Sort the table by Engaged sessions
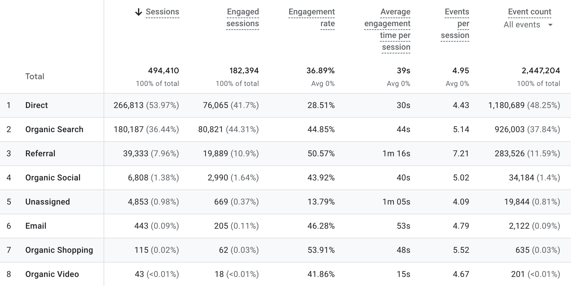The image size is (571, 289). [x=242, y=18]
